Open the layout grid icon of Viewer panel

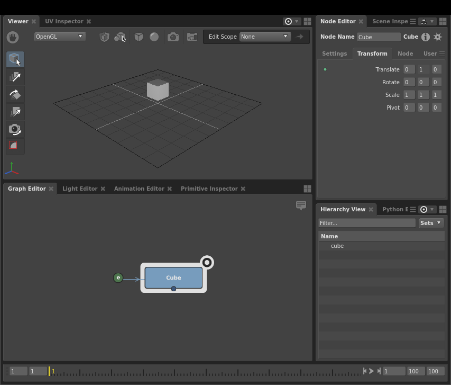308,21
